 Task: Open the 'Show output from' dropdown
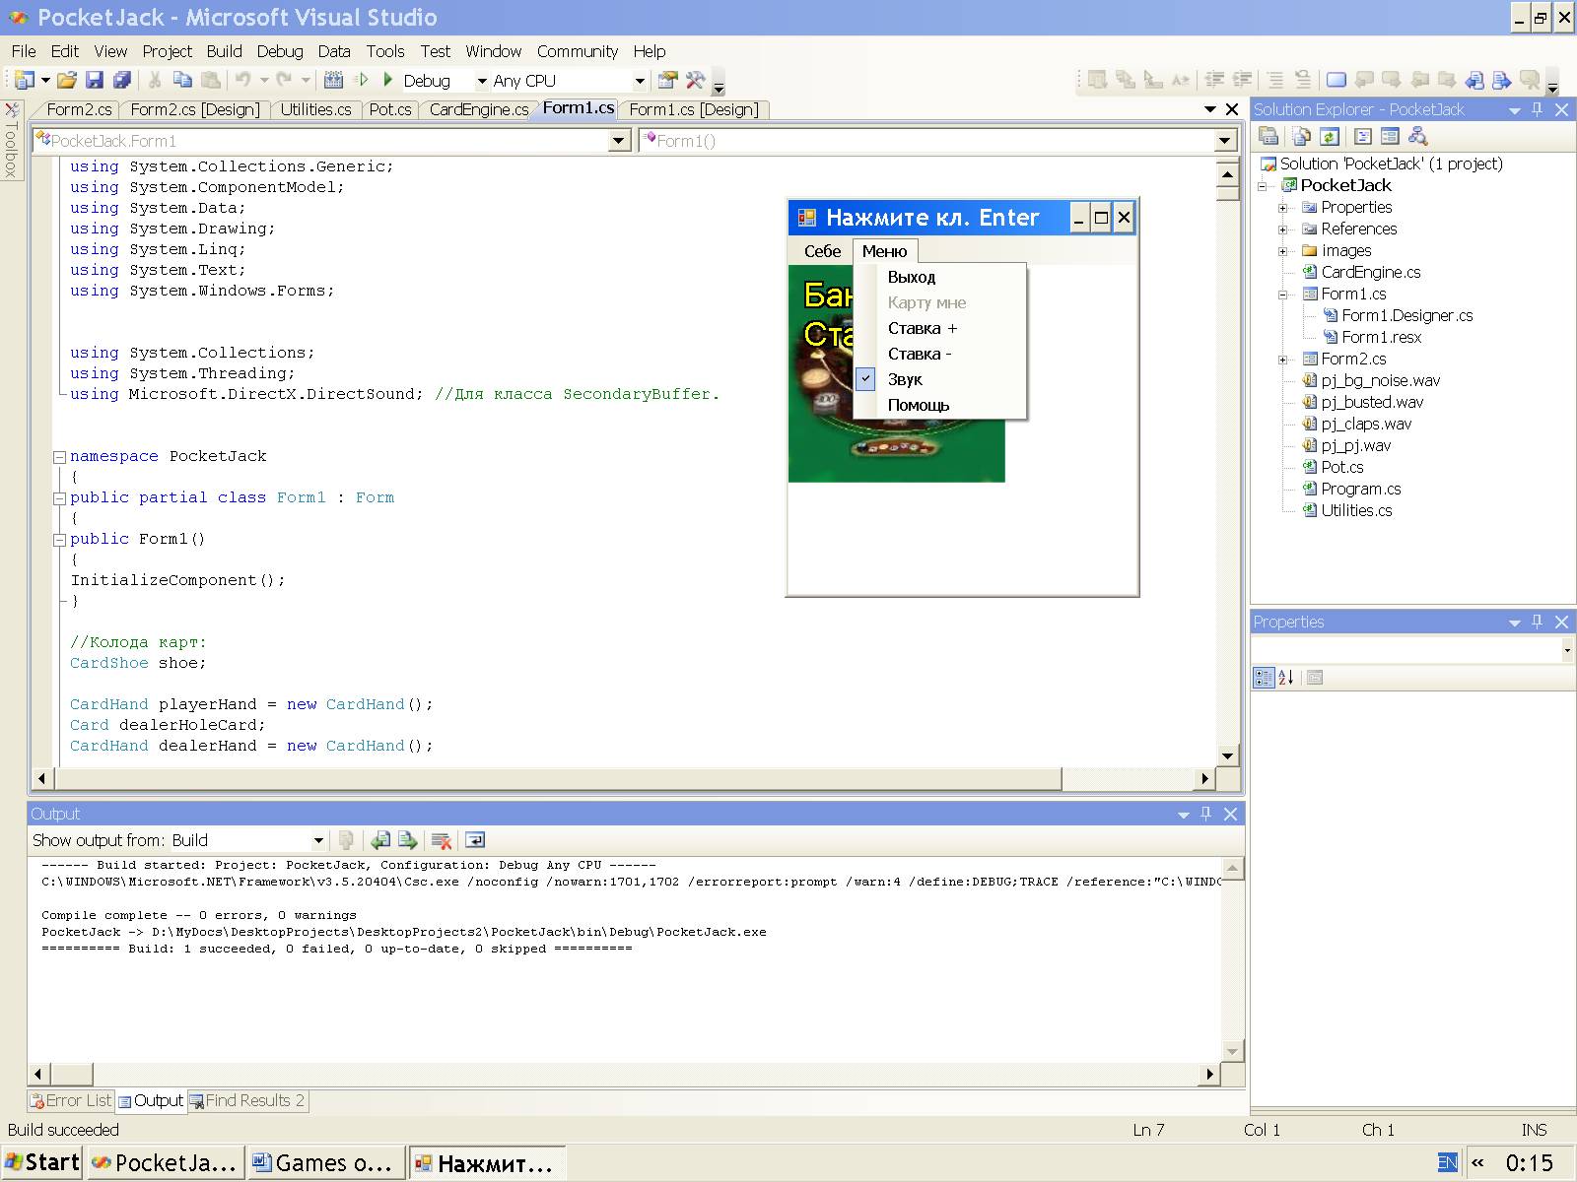(x=318, y=840)
